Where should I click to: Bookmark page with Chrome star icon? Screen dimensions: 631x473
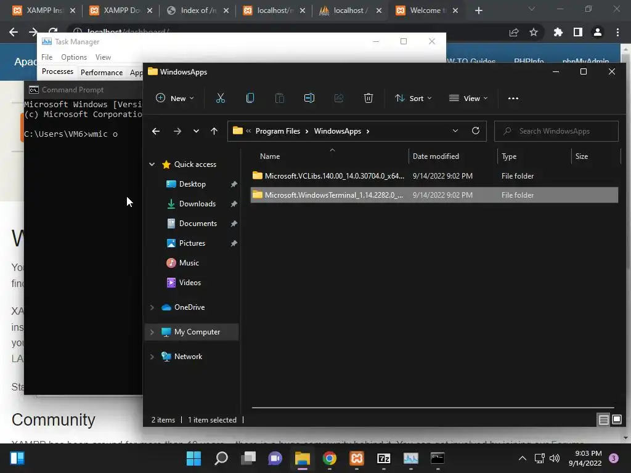point(534,32)
